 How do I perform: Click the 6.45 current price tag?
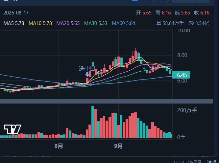[x=181, y=75]
